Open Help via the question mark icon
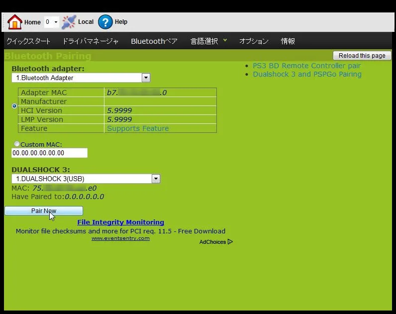 pyautogui.click(x=105, y=22)
